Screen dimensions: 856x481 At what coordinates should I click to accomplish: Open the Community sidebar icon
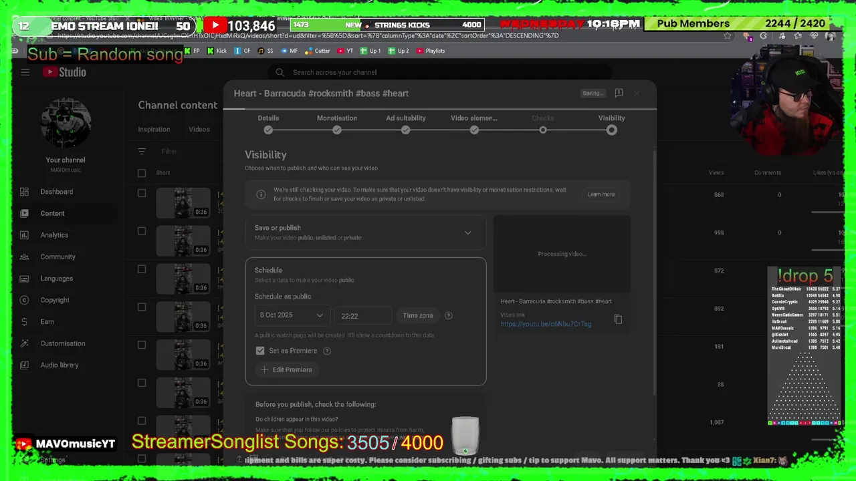(x=25, y=257)
